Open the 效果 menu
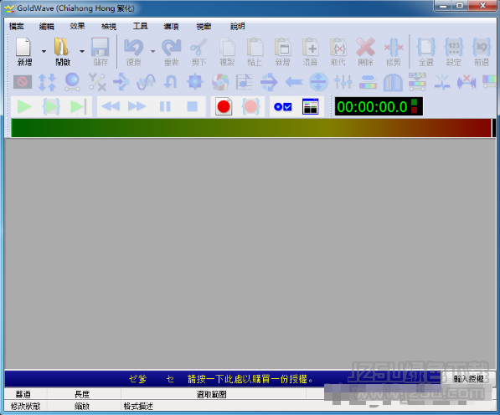Screen dimensions: 500x415 pos(78,26)
